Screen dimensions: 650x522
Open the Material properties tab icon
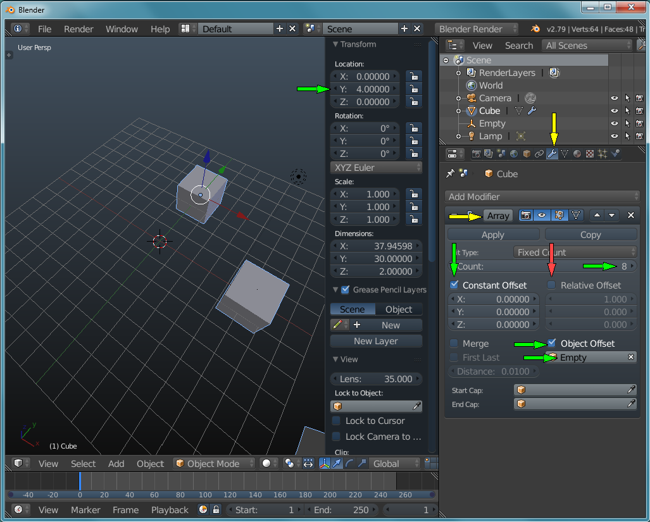[x=577, y=154]
